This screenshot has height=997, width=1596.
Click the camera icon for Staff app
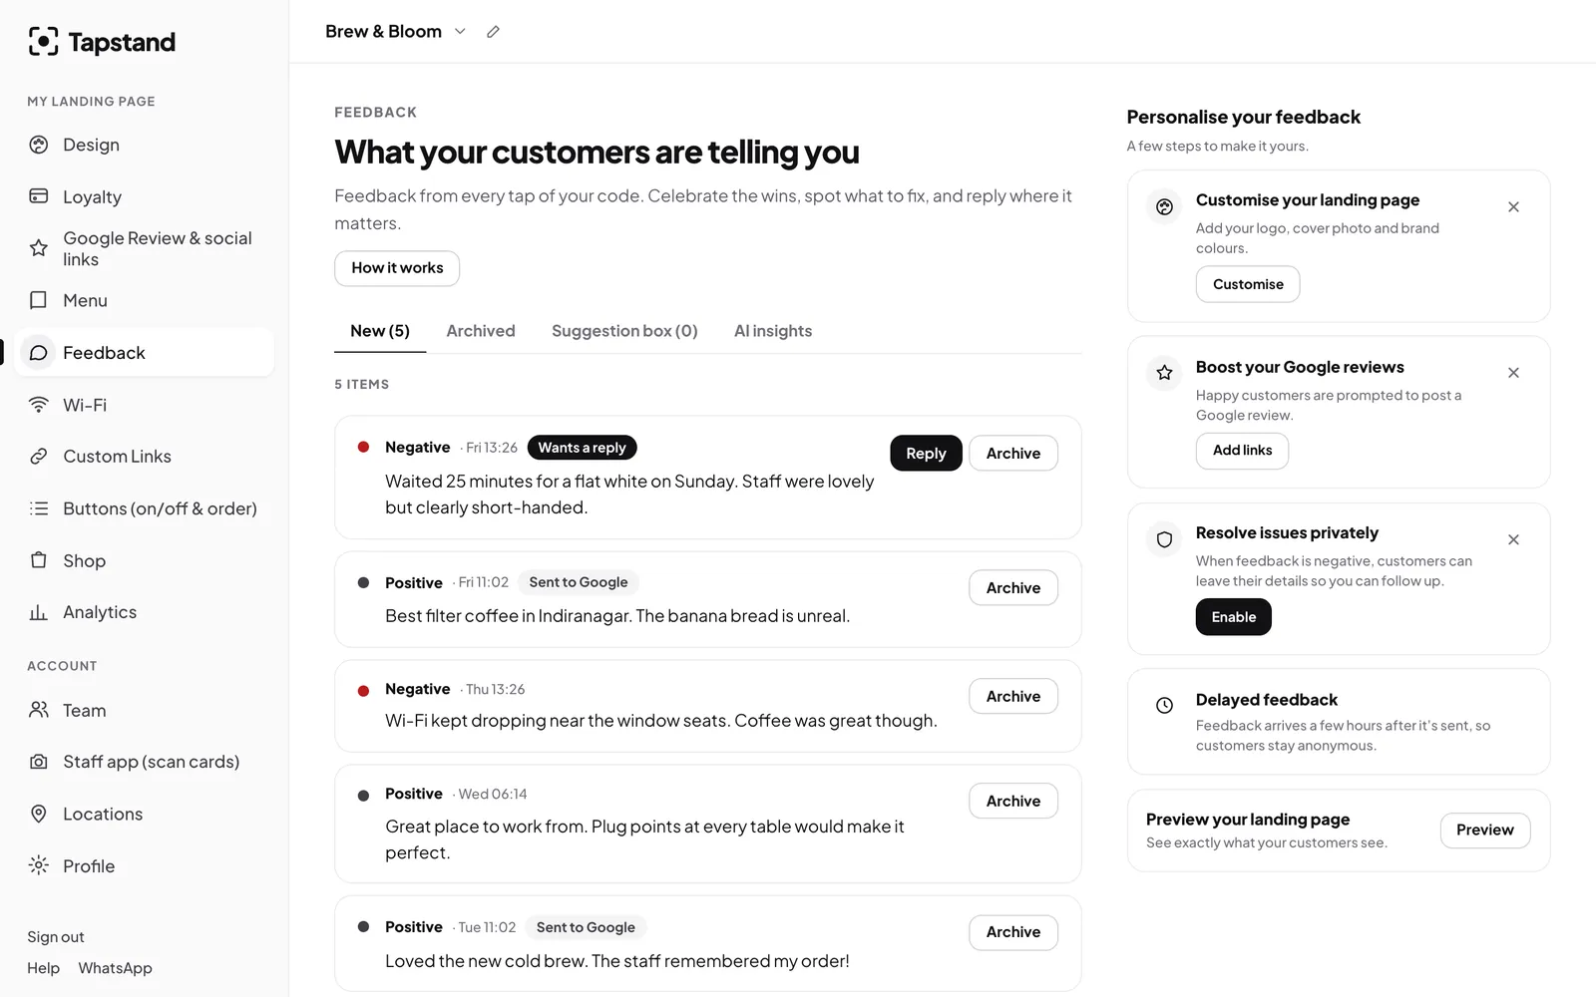click(x=39, y=762)
